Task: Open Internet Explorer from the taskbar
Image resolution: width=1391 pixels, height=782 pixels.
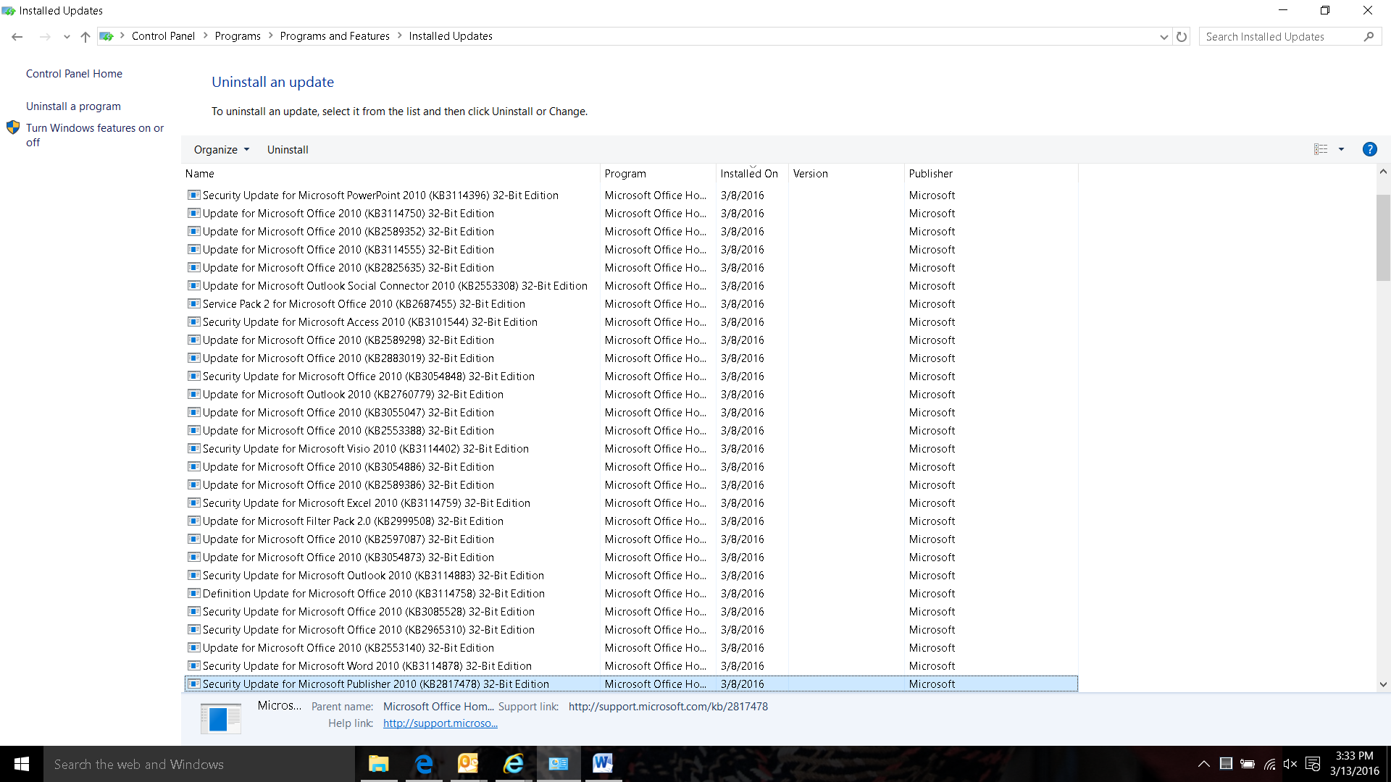Action: pos(513,763)
